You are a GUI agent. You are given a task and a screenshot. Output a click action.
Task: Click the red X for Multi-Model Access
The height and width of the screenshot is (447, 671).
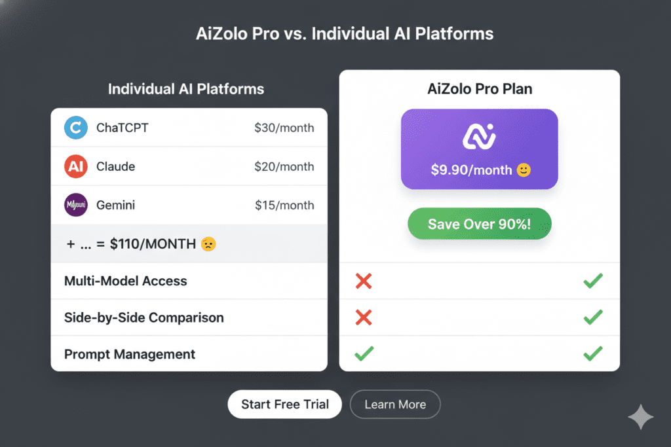(x=364, y=281)
